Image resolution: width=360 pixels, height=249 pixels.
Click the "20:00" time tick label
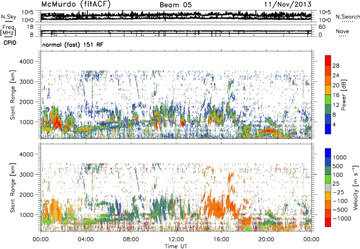coord(266,240)
